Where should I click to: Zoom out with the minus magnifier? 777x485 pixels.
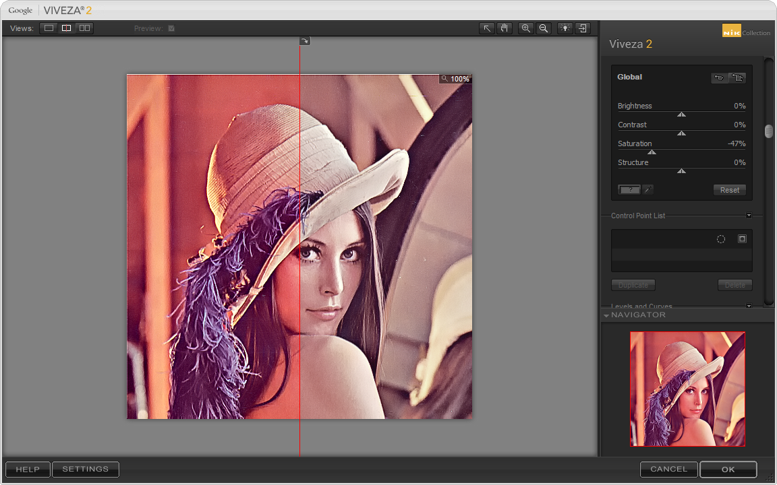544,28
